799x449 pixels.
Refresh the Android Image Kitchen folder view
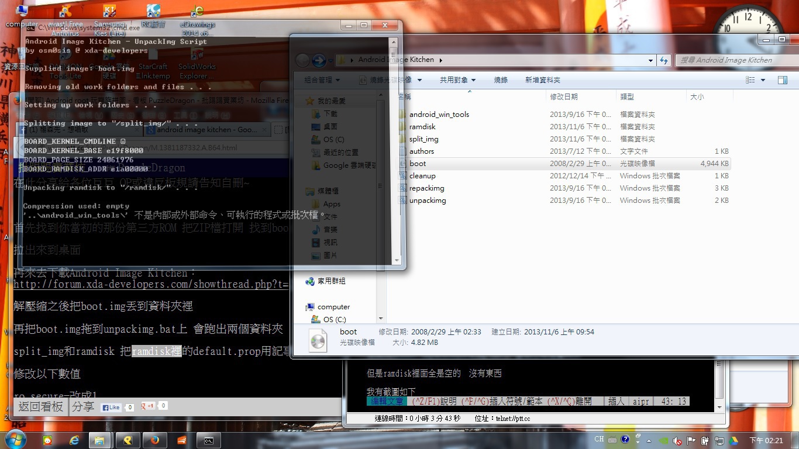tap(664, 60)
